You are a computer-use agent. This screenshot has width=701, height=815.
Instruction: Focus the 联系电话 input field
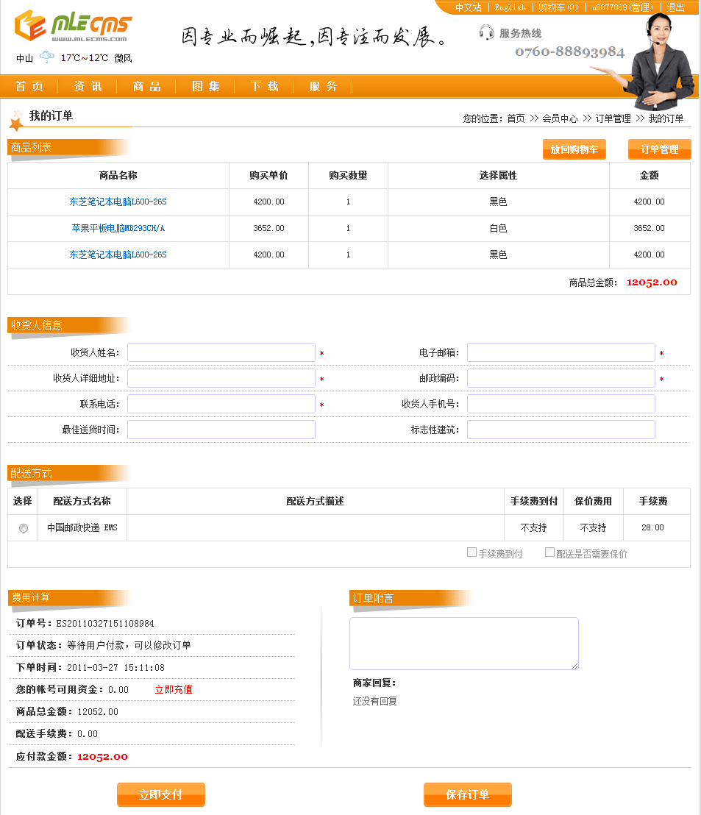tap(221, 404)
